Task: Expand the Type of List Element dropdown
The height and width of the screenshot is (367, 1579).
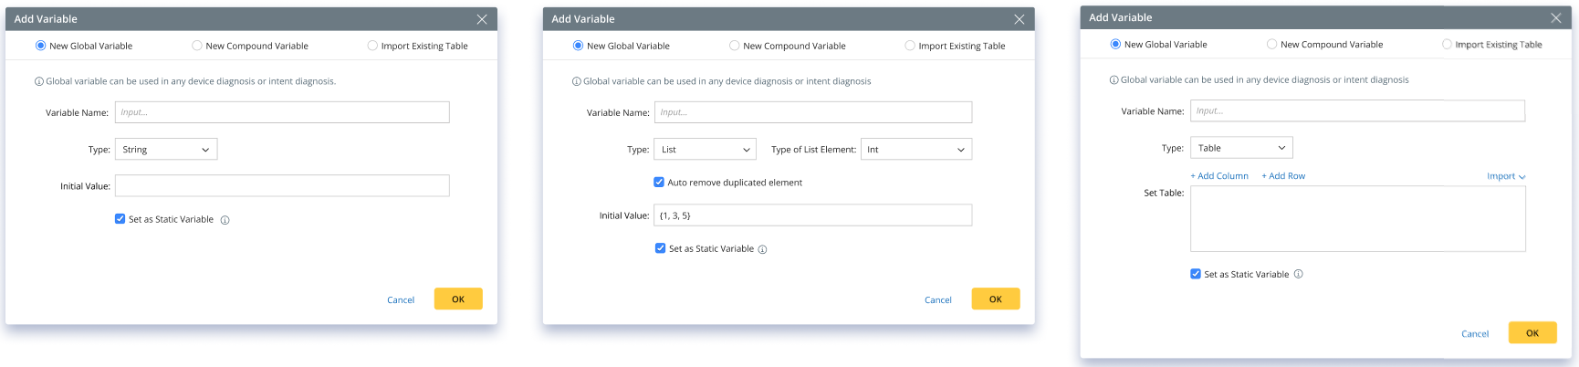Action: (x=916, y=150)
